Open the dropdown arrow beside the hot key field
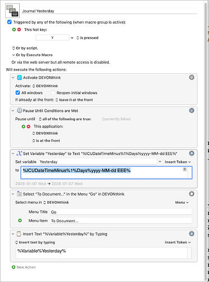The width and height of the screenshot is (209, 282). click(x=72, y=38)
